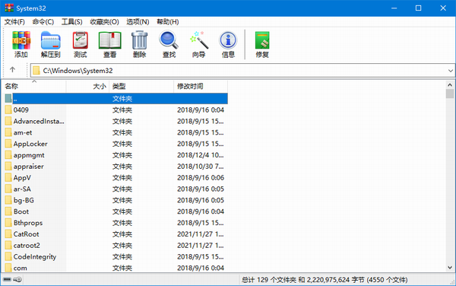This screenshot has height=286, width=456.
Task: Open the Tools (工具) menu
Action: click(x=72, y=22)
